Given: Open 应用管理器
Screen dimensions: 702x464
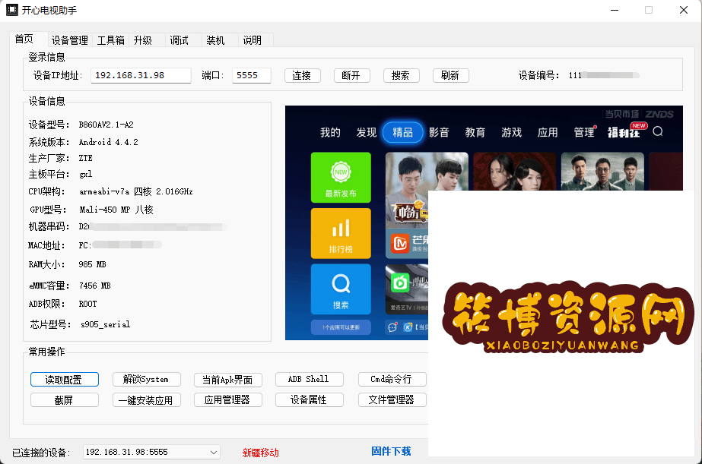Looking at the screenshot, I should (228, 399).
